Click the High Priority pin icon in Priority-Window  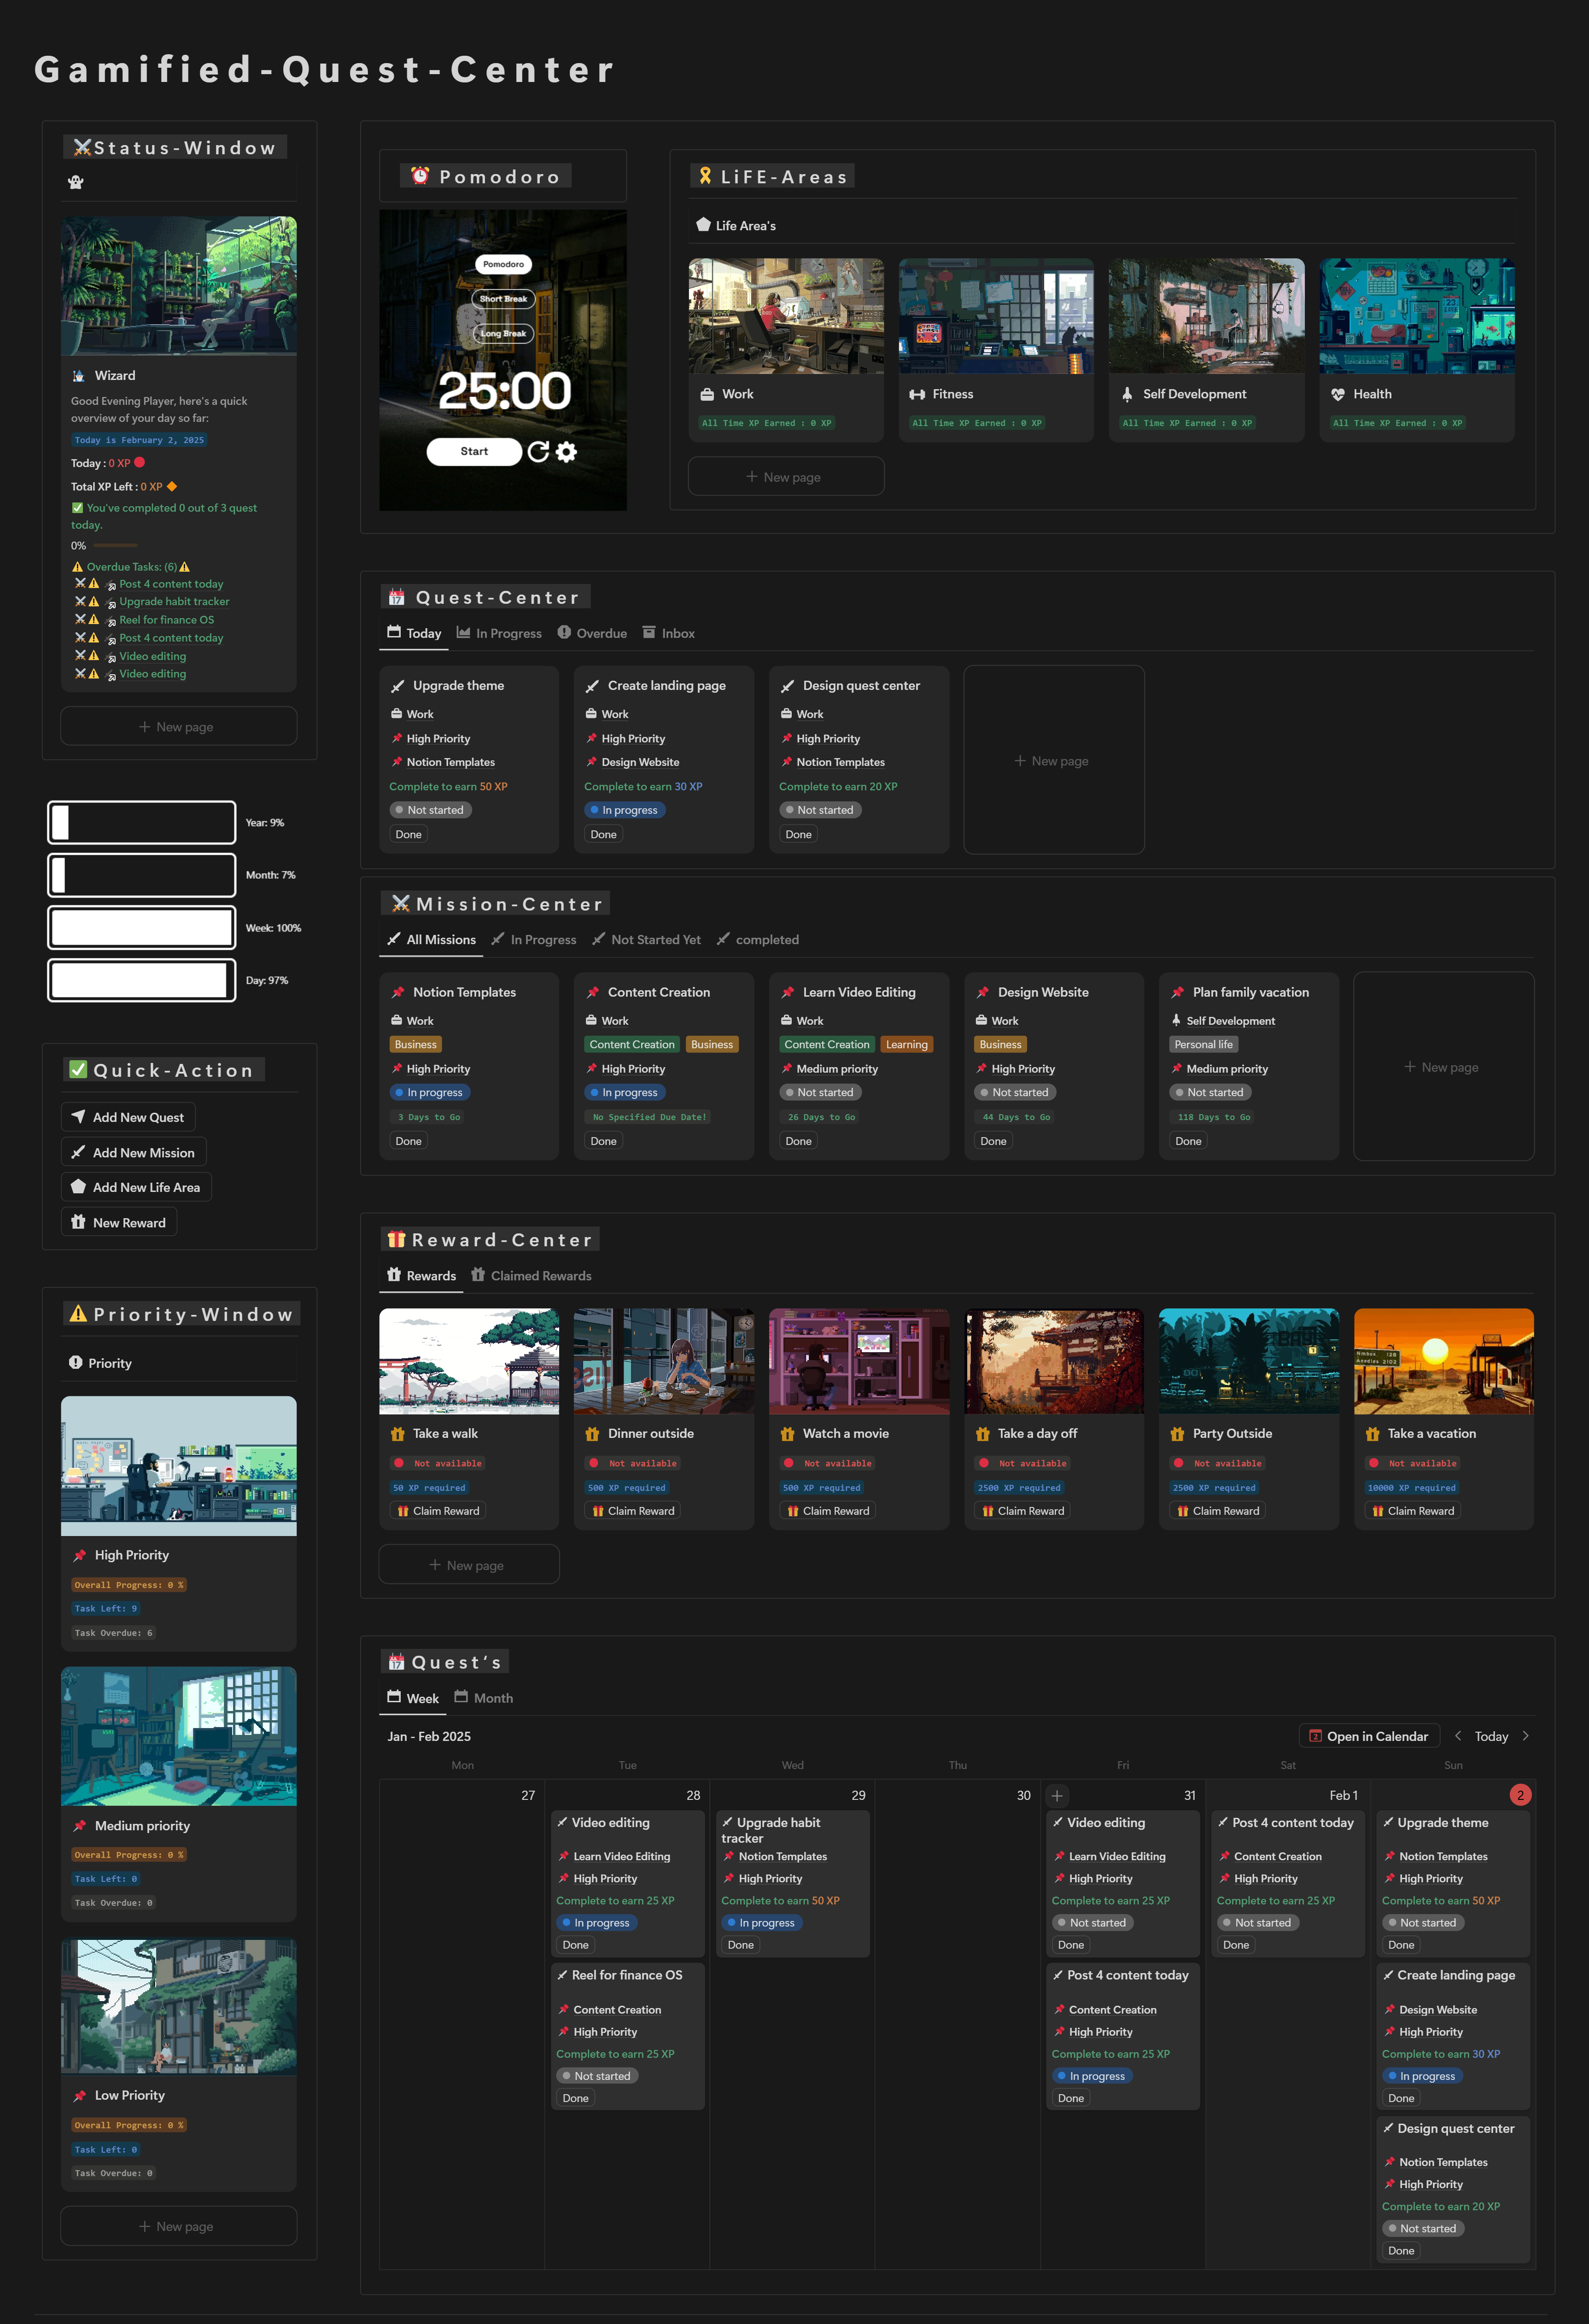click(x=79, y=1555)
